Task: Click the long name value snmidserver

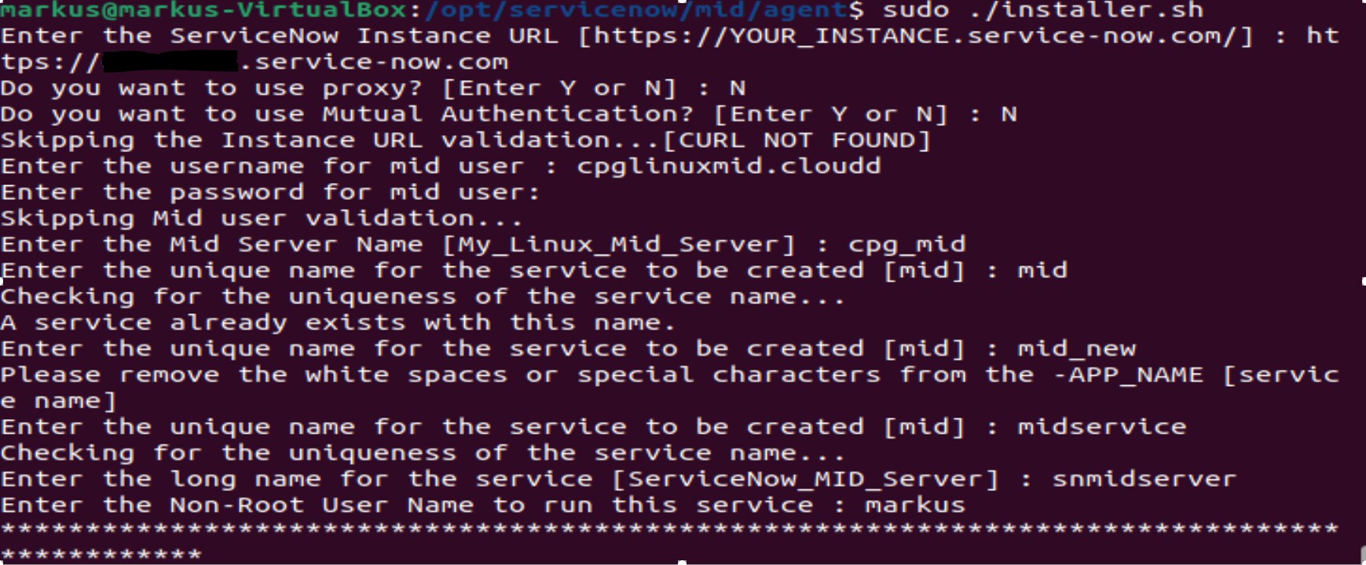Action: (x=1144, y=479)
